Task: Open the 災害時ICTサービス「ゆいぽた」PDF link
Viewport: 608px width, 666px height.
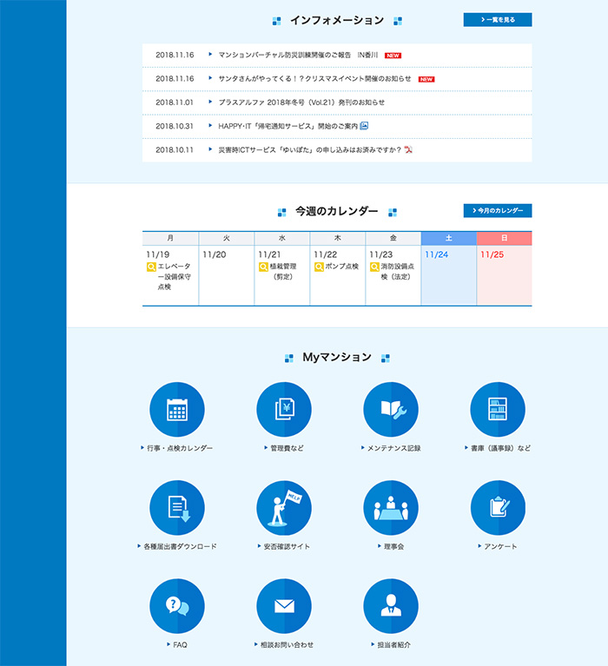Action: pos(309,149)
